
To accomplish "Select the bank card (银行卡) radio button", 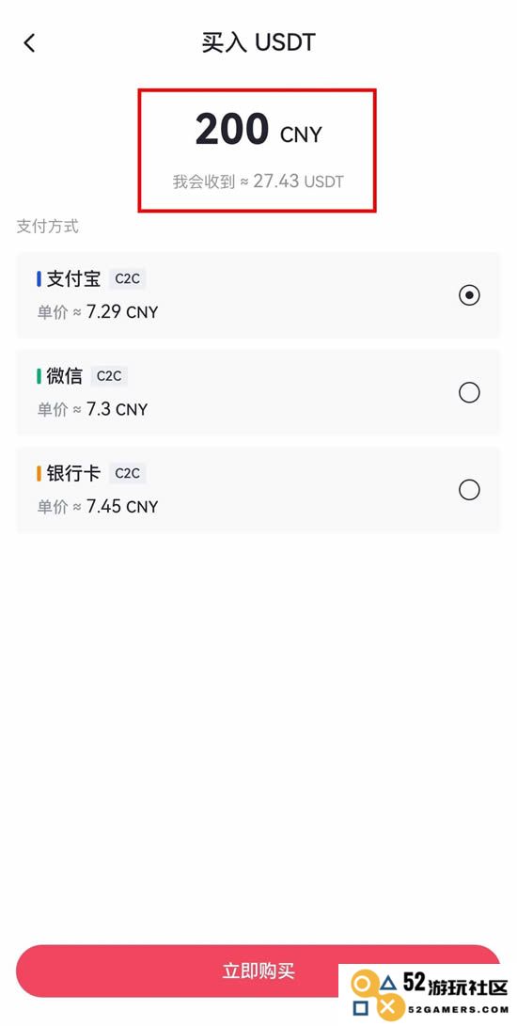I will click(469, 489).
